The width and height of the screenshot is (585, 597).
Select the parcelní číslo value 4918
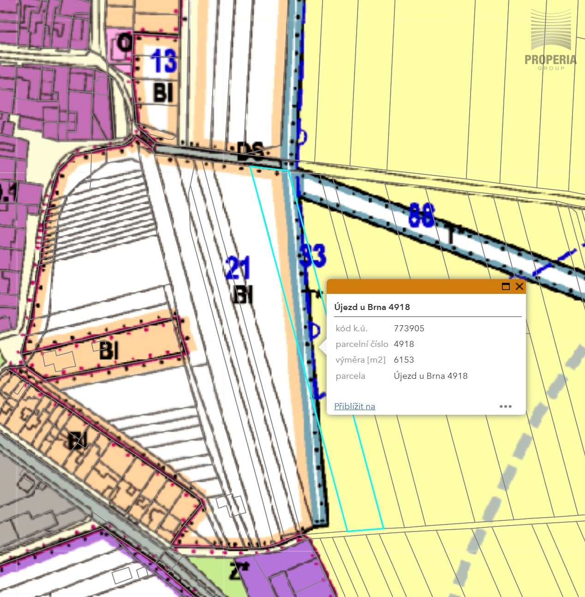404,344
